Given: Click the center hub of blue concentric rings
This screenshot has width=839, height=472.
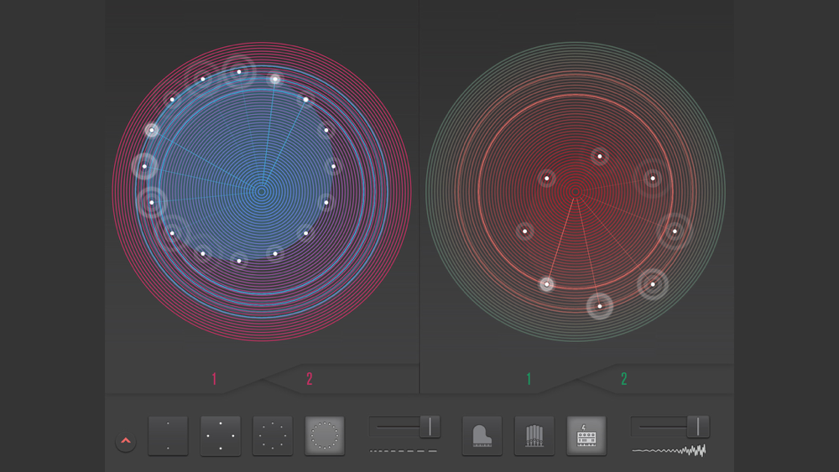Looking at the screenshot, I should [x=262, y=191].
